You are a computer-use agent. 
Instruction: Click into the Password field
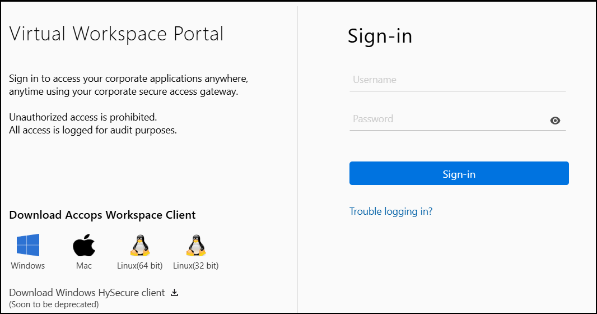click(x=448, y=119)
